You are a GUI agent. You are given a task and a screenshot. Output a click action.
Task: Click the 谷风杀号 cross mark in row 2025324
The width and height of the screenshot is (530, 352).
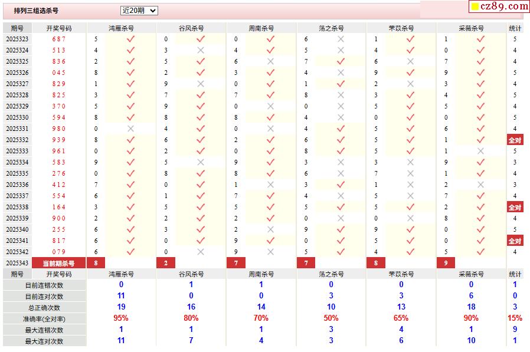point(201,50)
